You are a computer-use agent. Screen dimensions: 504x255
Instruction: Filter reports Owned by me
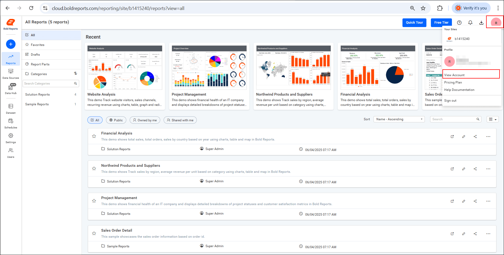tap(145, 120)
